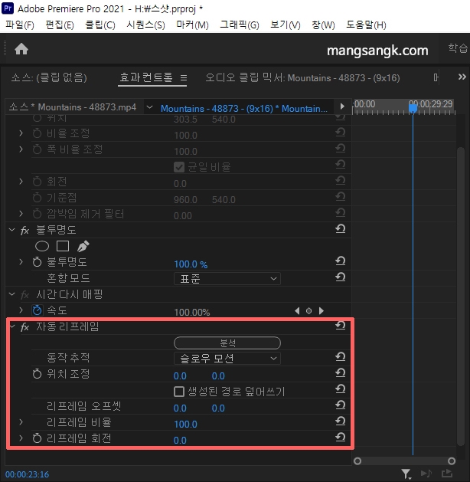Click the right zoom scroll handle
The height and width of the screenshot is (482, 470).
point(452,461)
